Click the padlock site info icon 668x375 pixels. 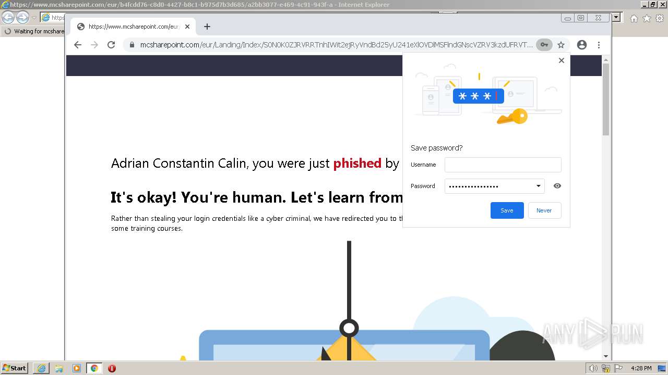click(132, 45)
